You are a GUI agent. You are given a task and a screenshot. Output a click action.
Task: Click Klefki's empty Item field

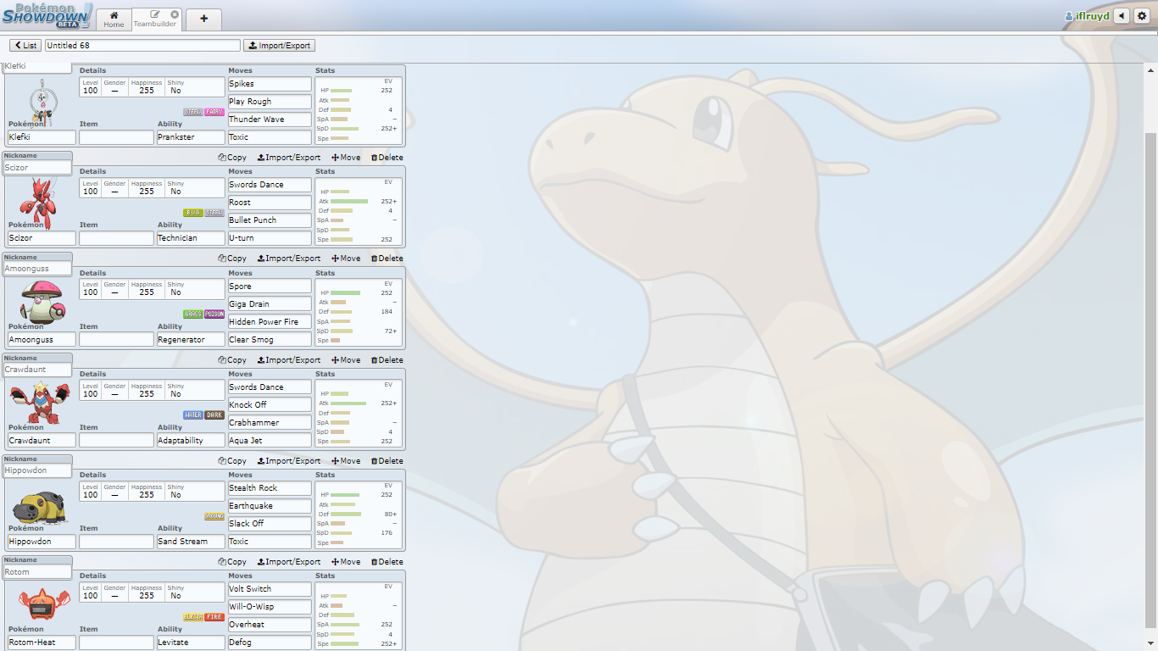(116, 137)
